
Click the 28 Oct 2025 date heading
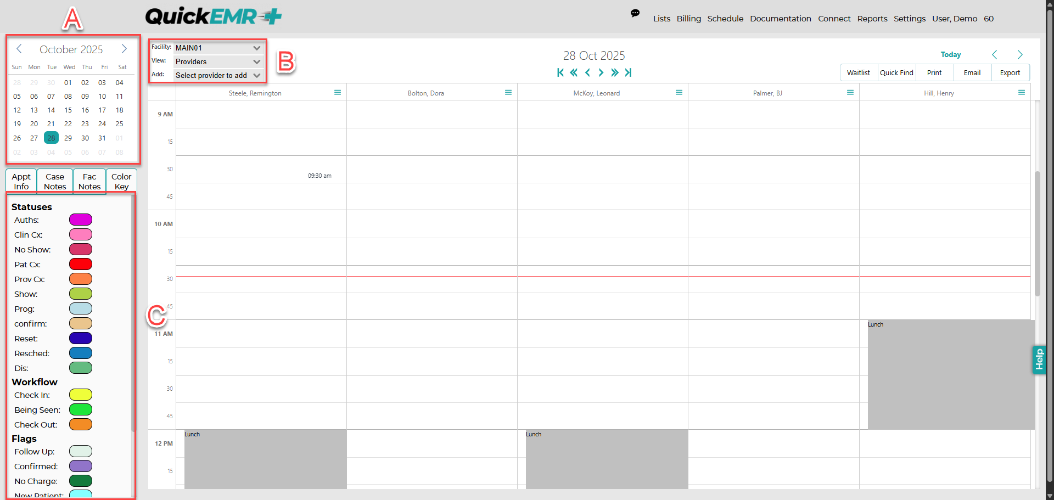pyautogui.click(x=594, y=55)
